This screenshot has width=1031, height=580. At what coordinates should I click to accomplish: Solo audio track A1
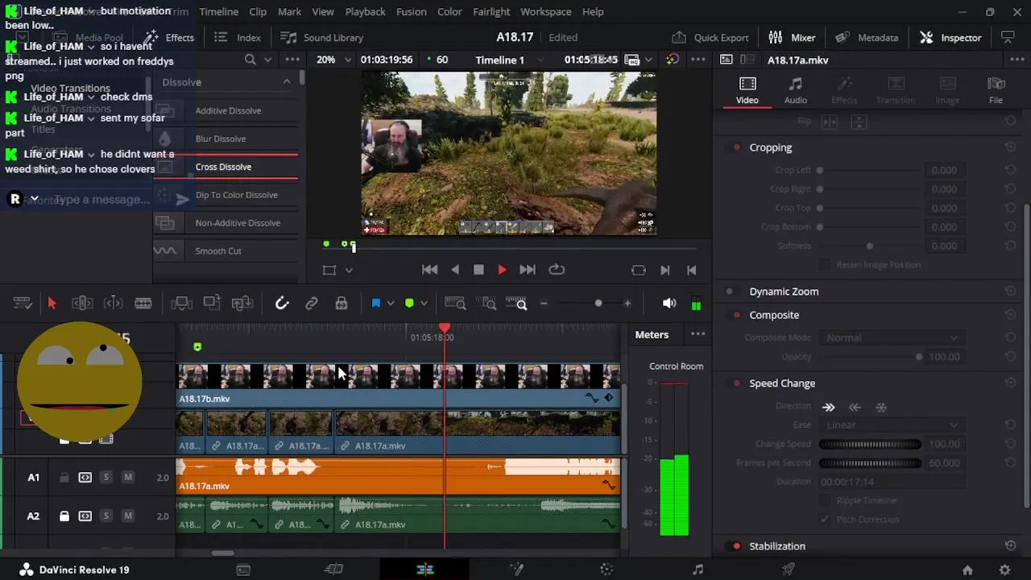point(106,478)
